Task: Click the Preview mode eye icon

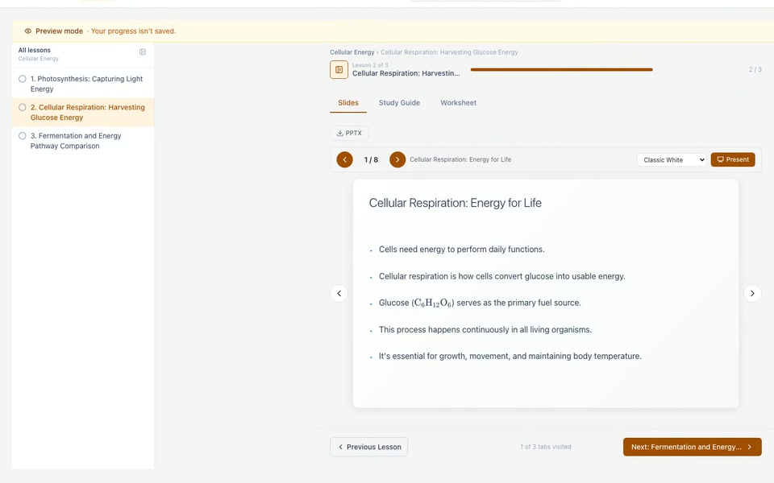Action: [28, 31]
